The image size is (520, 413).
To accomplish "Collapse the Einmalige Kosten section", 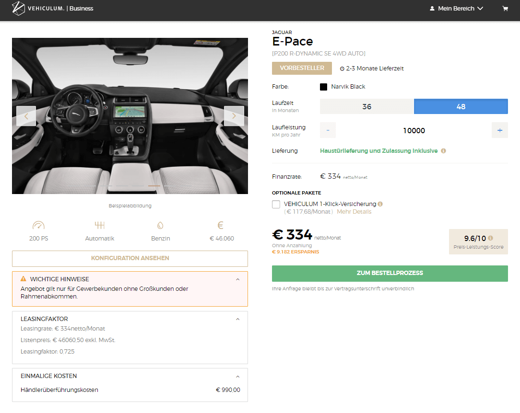I will [238, 377].
